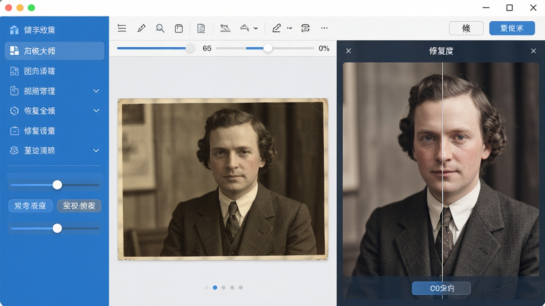Open the document page icon
Image resolution: width=545 pixels, height=306 pixels.
[201, 28]
